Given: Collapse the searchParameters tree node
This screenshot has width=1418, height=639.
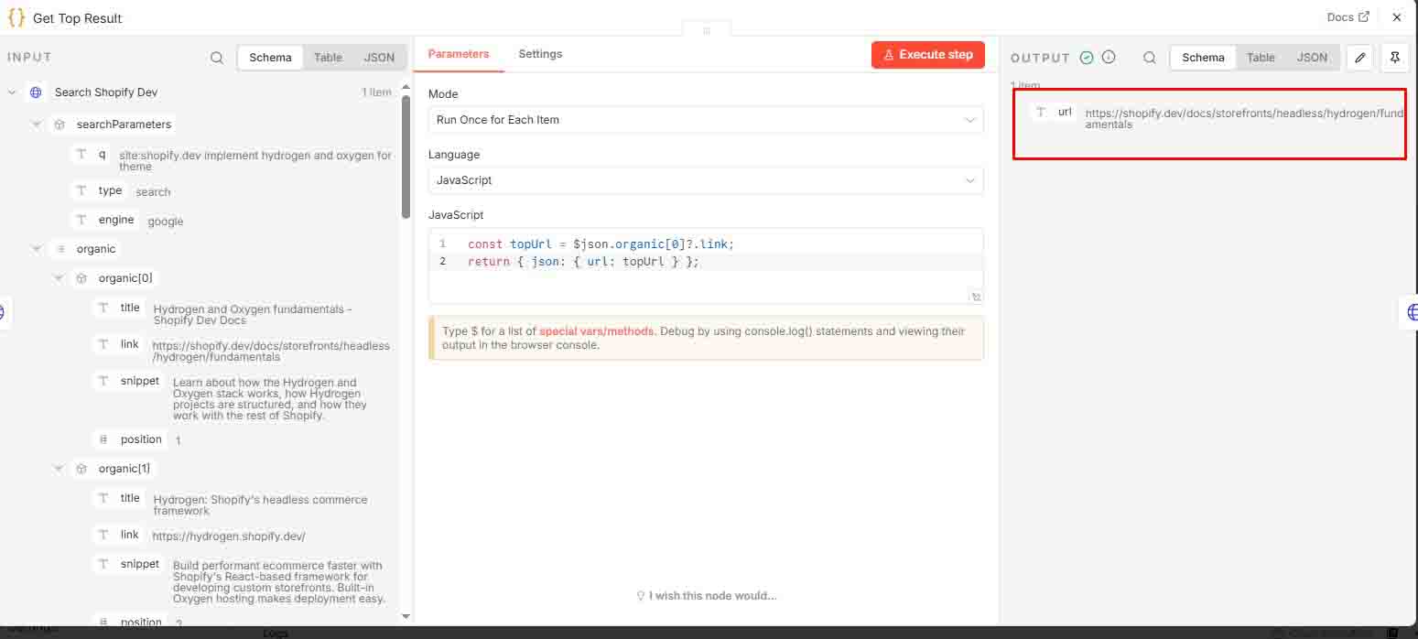Looking at the screenshot, I should (x=37, y=125).
